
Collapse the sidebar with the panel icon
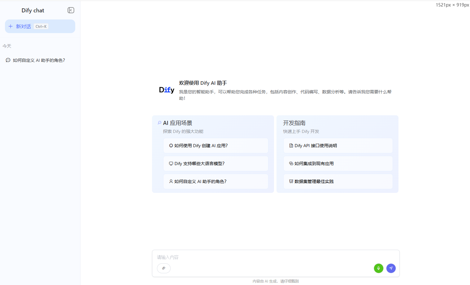coord(71,10)
